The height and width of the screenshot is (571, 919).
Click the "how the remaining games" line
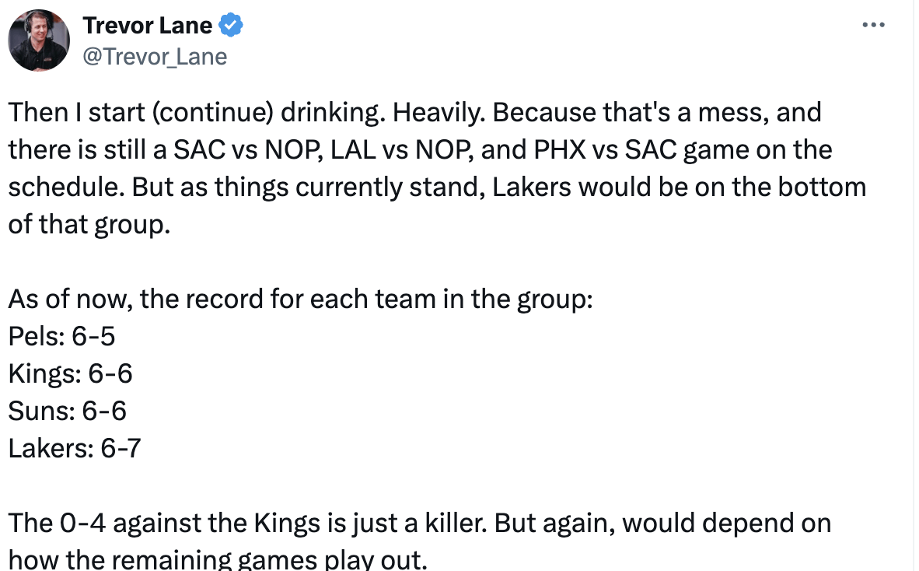(217, 559)
